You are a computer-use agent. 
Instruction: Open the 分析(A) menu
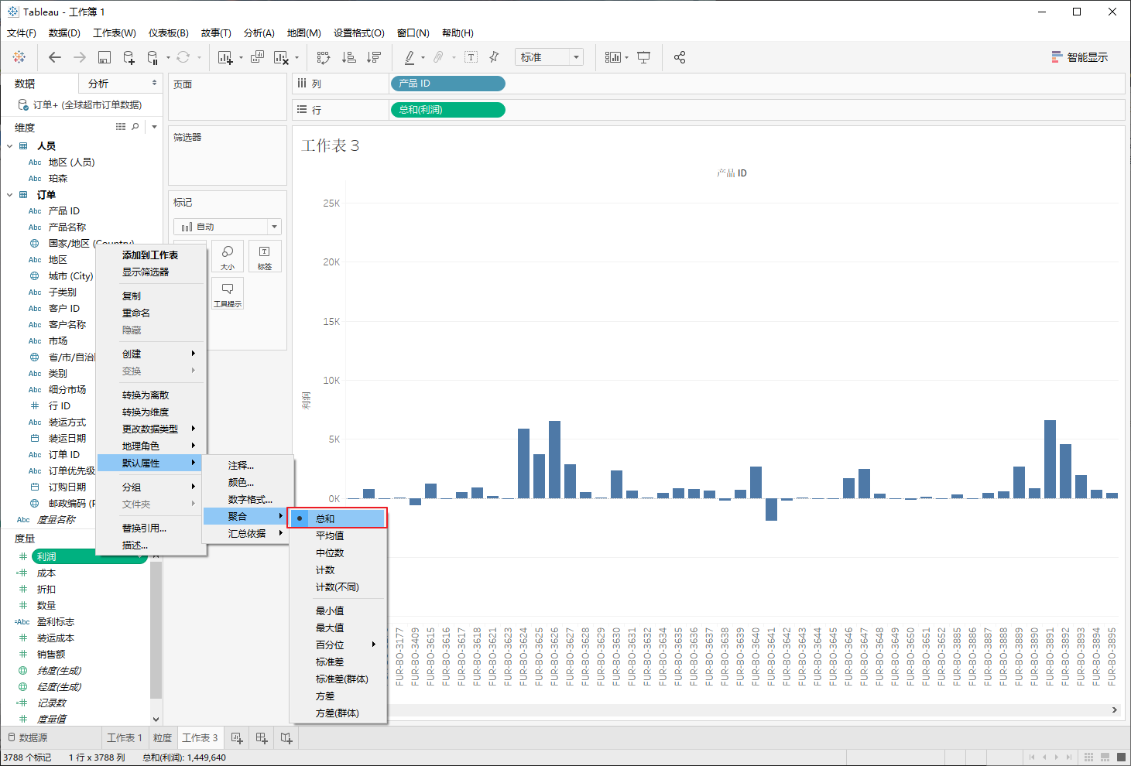click(259, 33)
